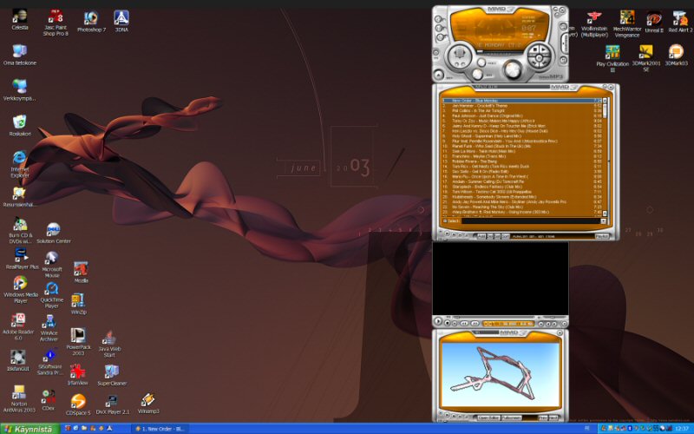Open the Internet Explorer desktop icon

19,159
